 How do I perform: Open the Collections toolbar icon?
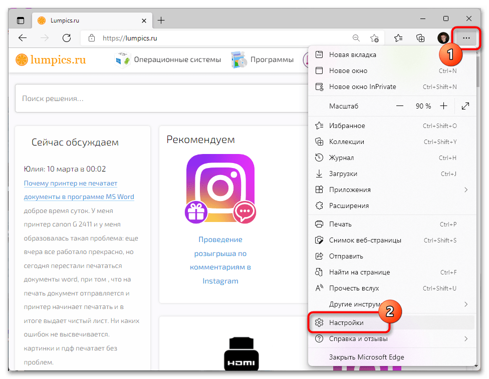(x=421, y=38)
